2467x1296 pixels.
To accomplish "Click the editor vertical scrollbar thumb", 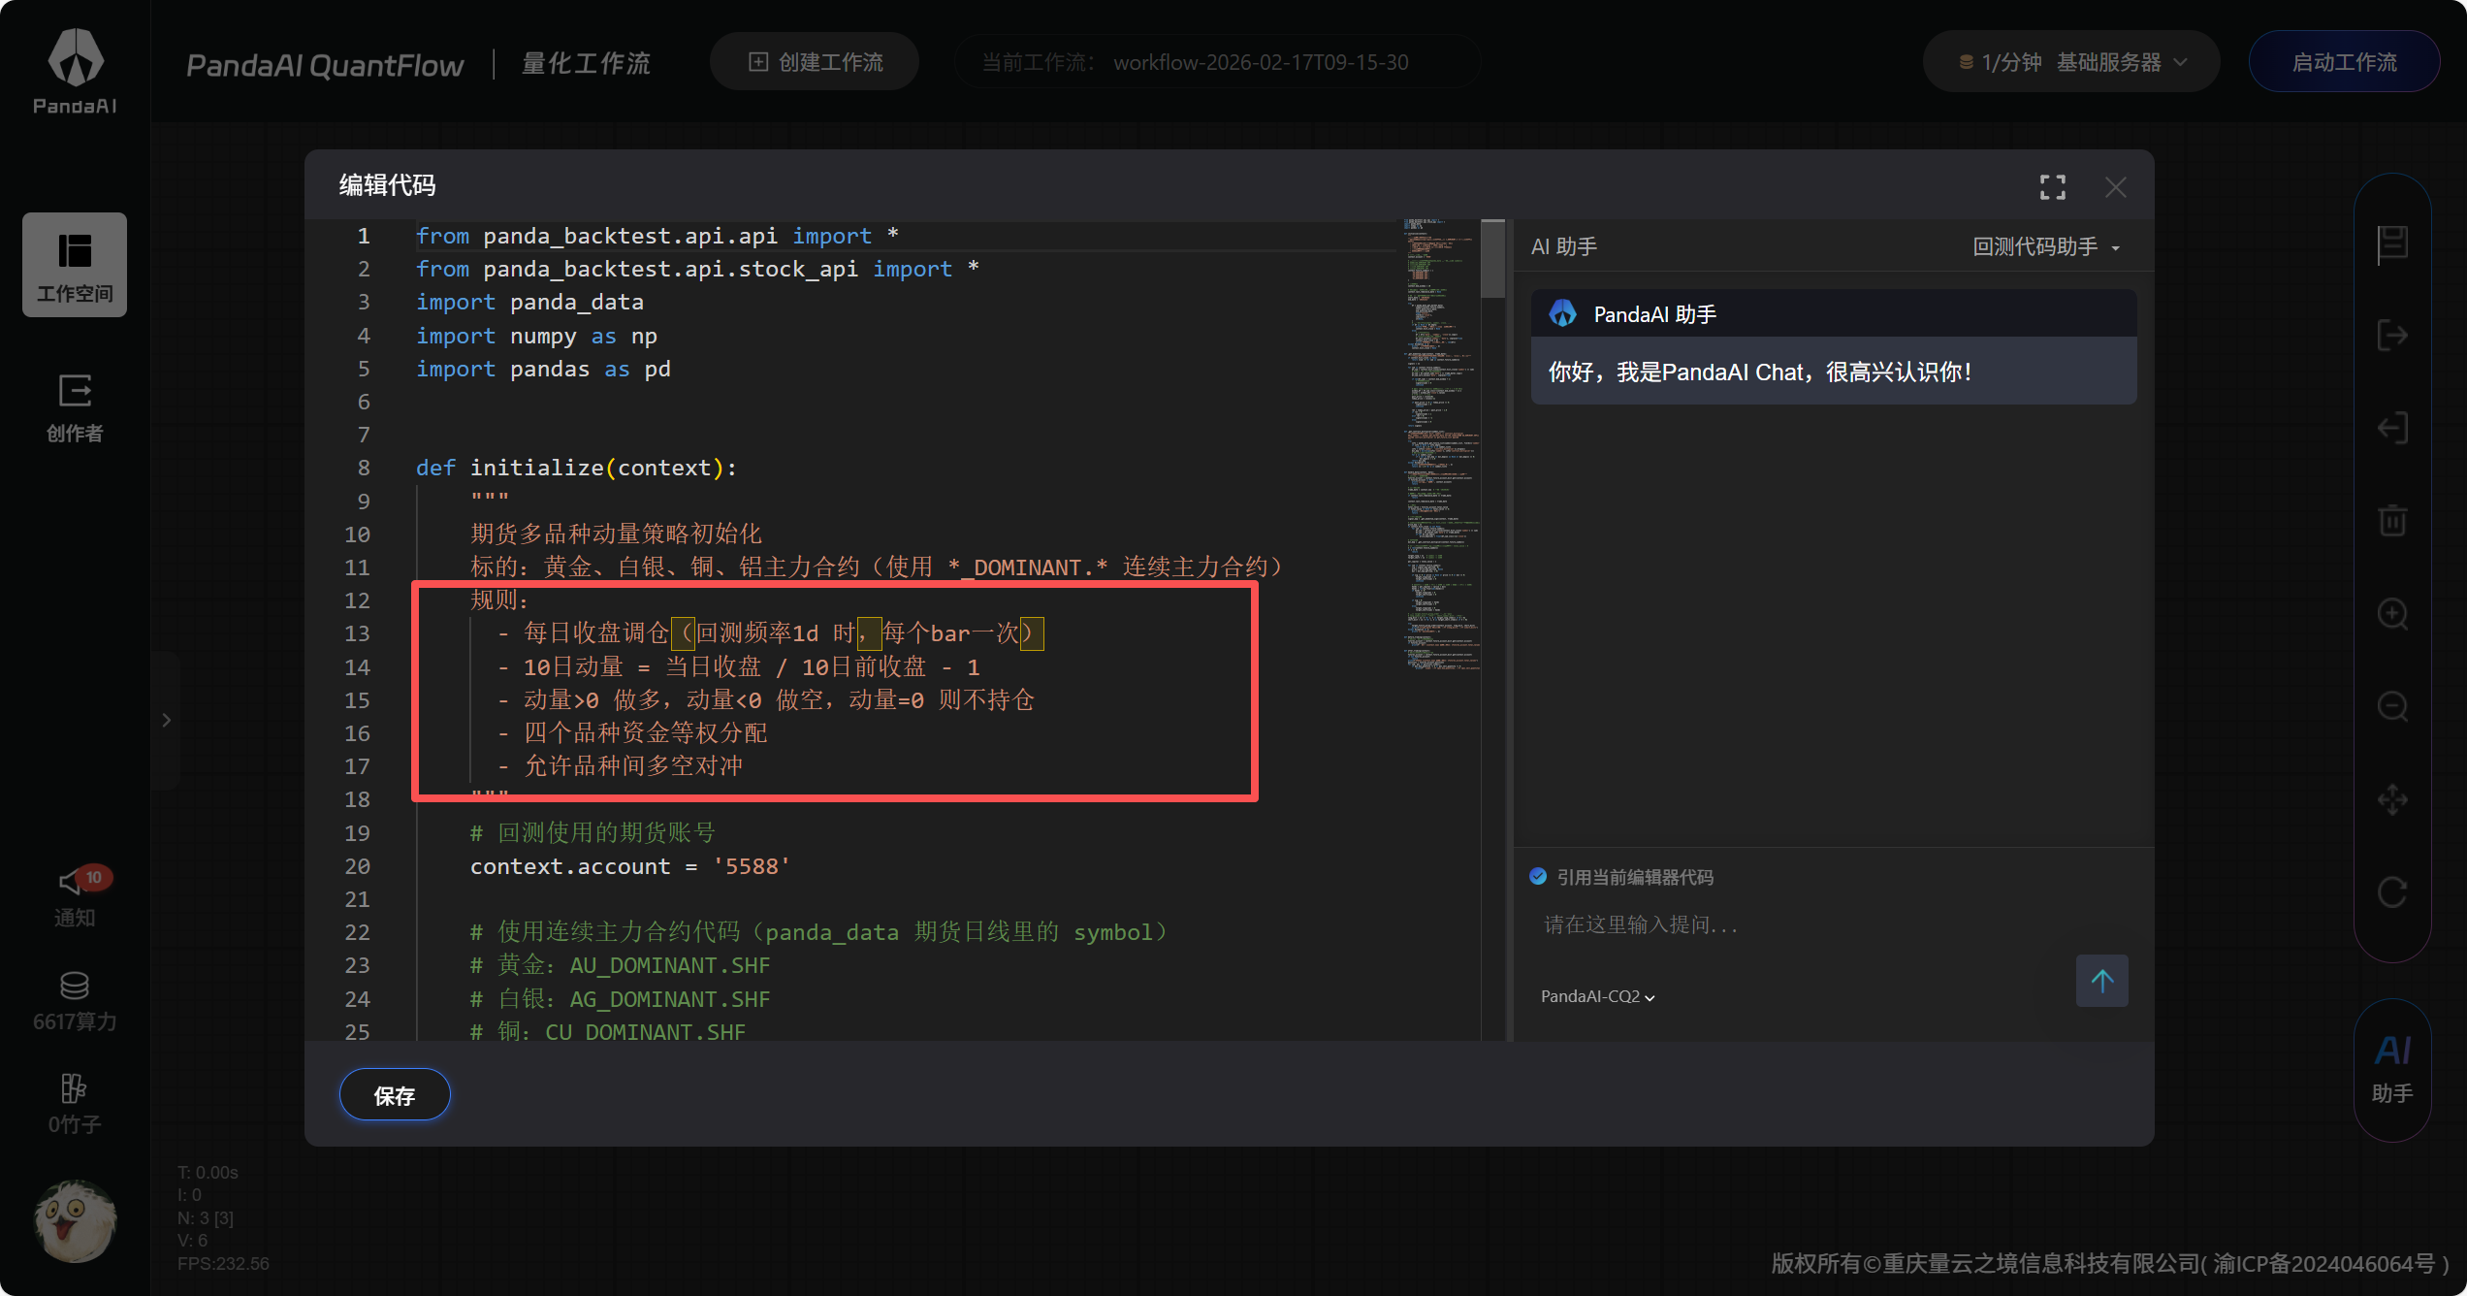I will (1493, 259).
